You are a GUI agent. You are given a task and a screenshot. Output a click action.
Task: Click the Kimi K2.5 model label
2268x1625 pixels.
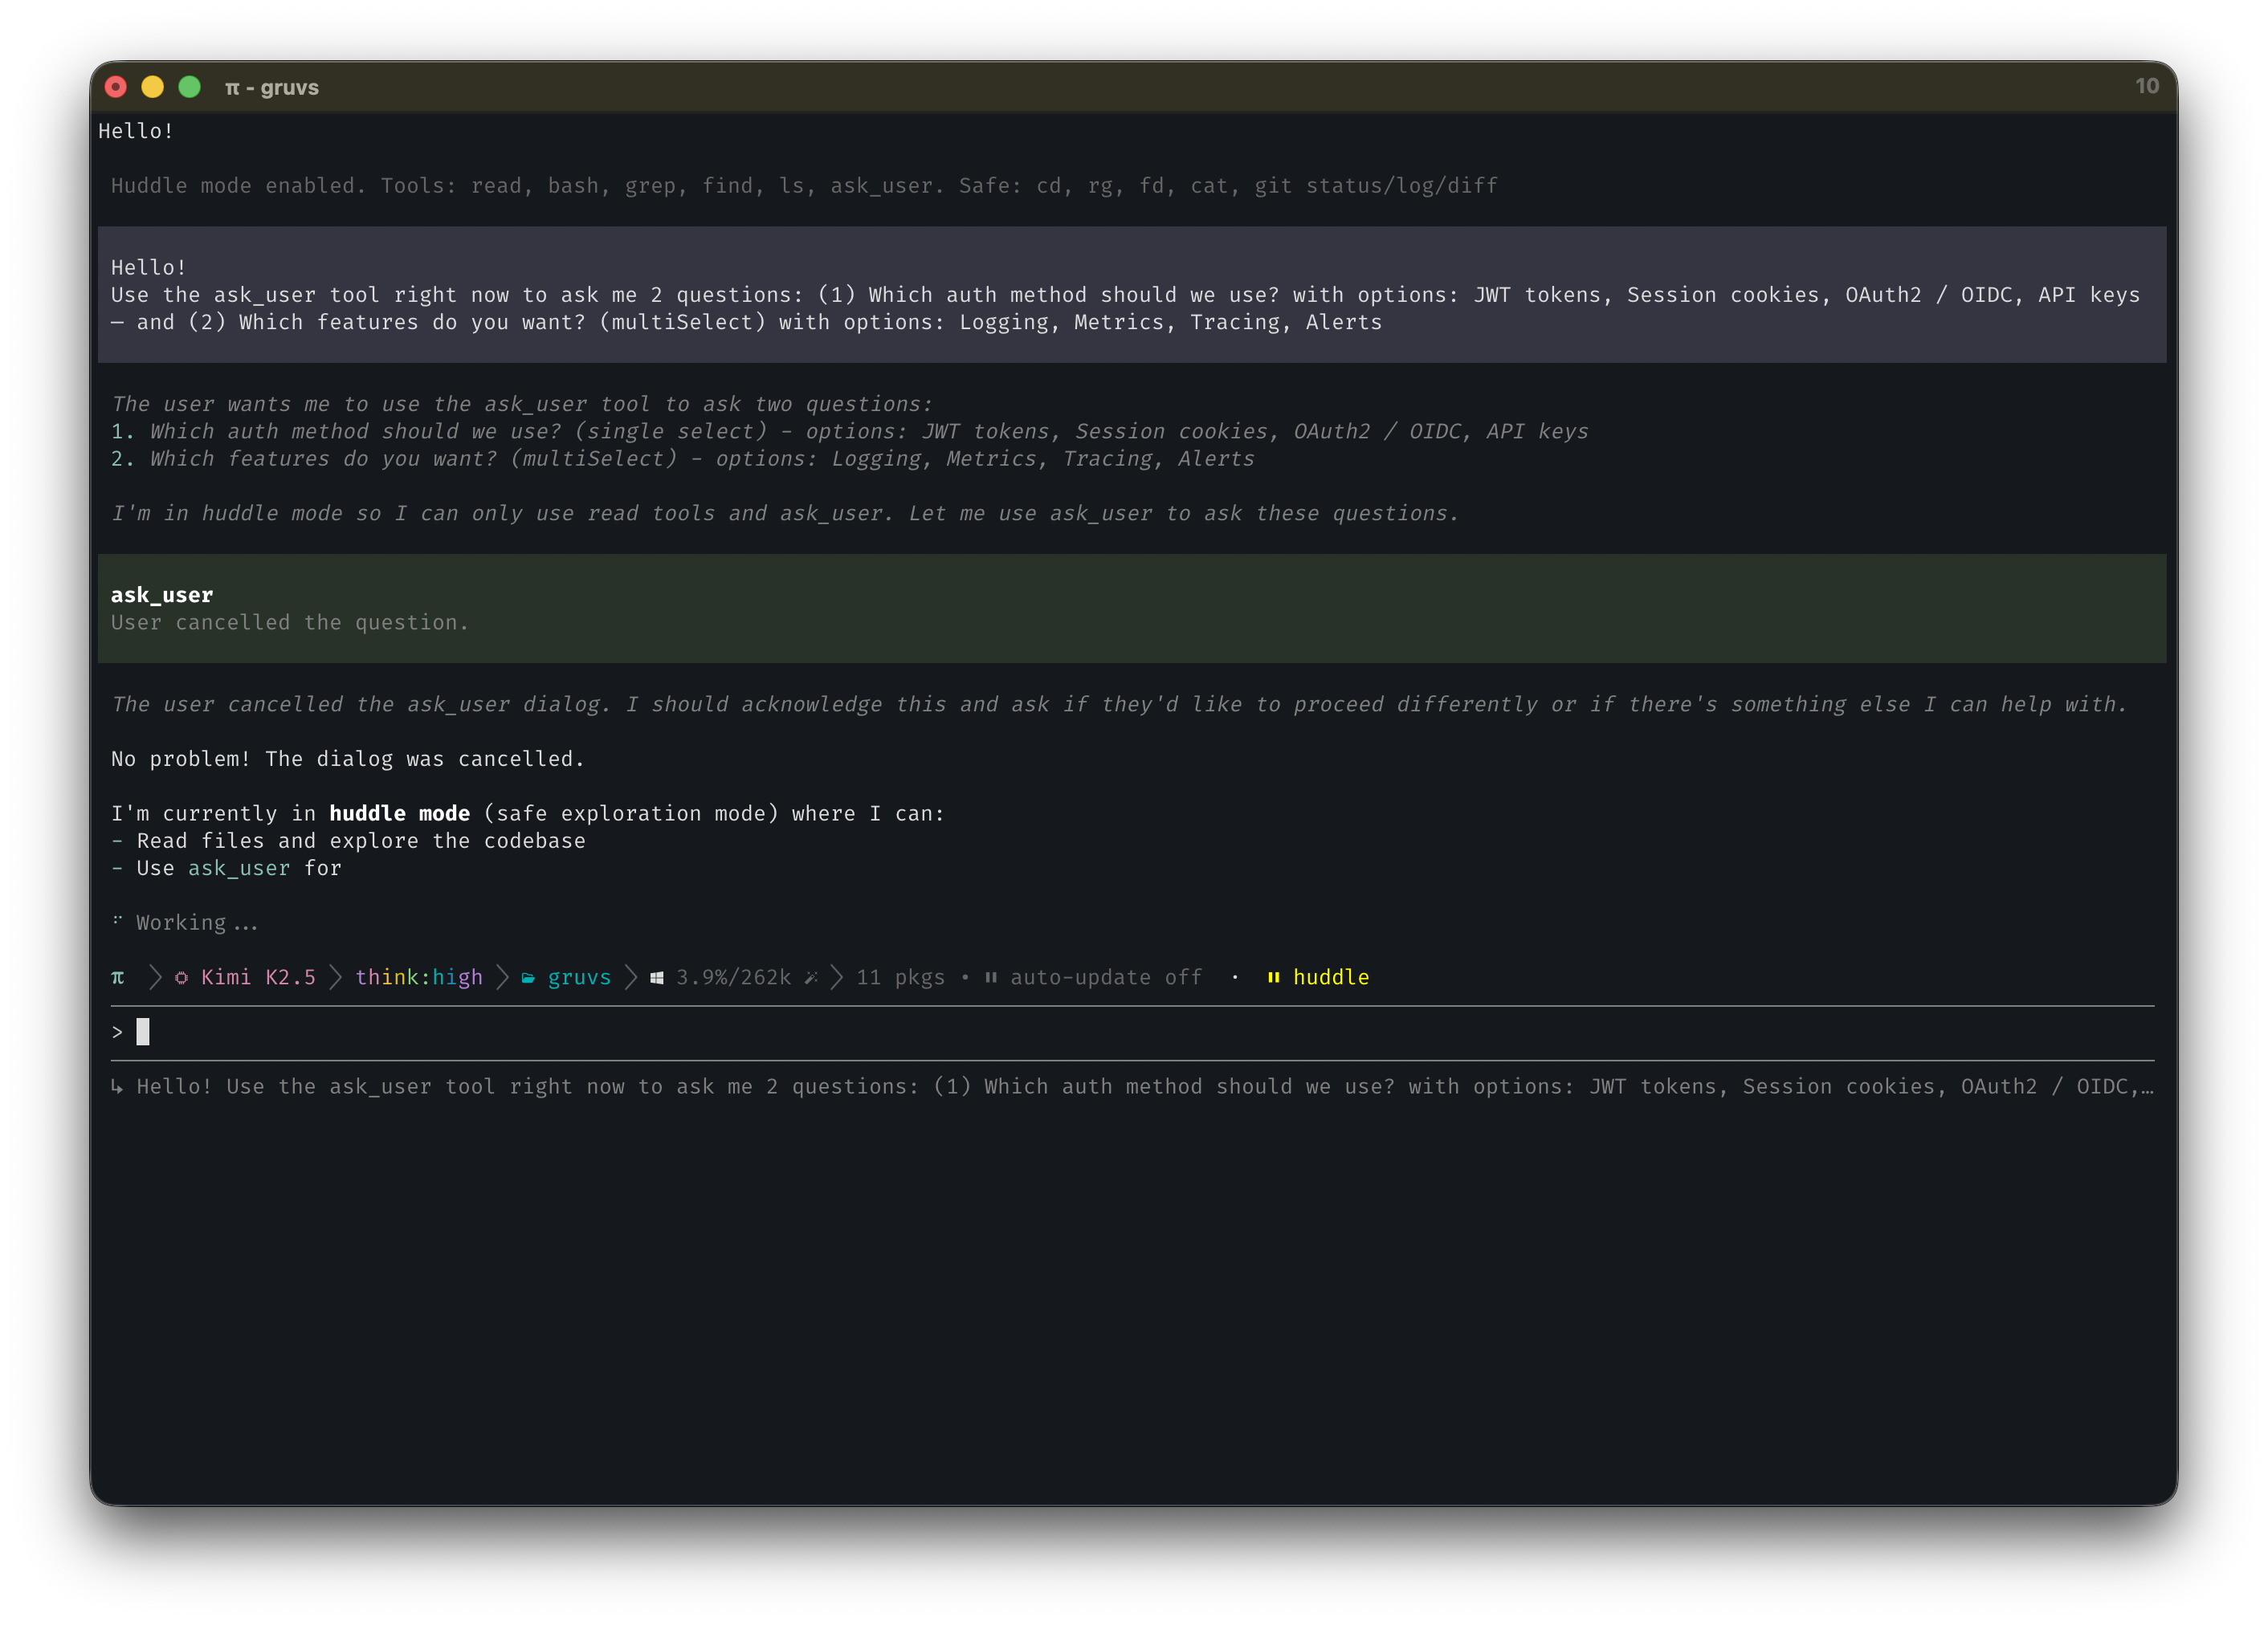coord(258,977)
